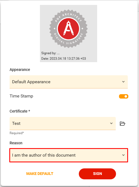Image resolution: width=139 pixels, height=187 pixels.
Task: Select the Default Appearance combo box
Action: click(69, 82)
